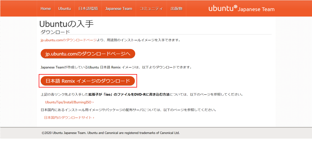Click the bold DVD-R iso writing text
Image resolution: width=312 pixels, height=141 pixels.
click(x=129, y=94)
